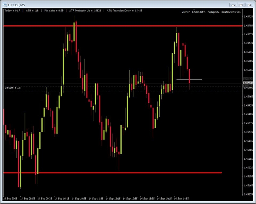256x204 pixels.
Task: Click the #8100515 sell order label
Action: pyautogui.click(x=13, y=88)
